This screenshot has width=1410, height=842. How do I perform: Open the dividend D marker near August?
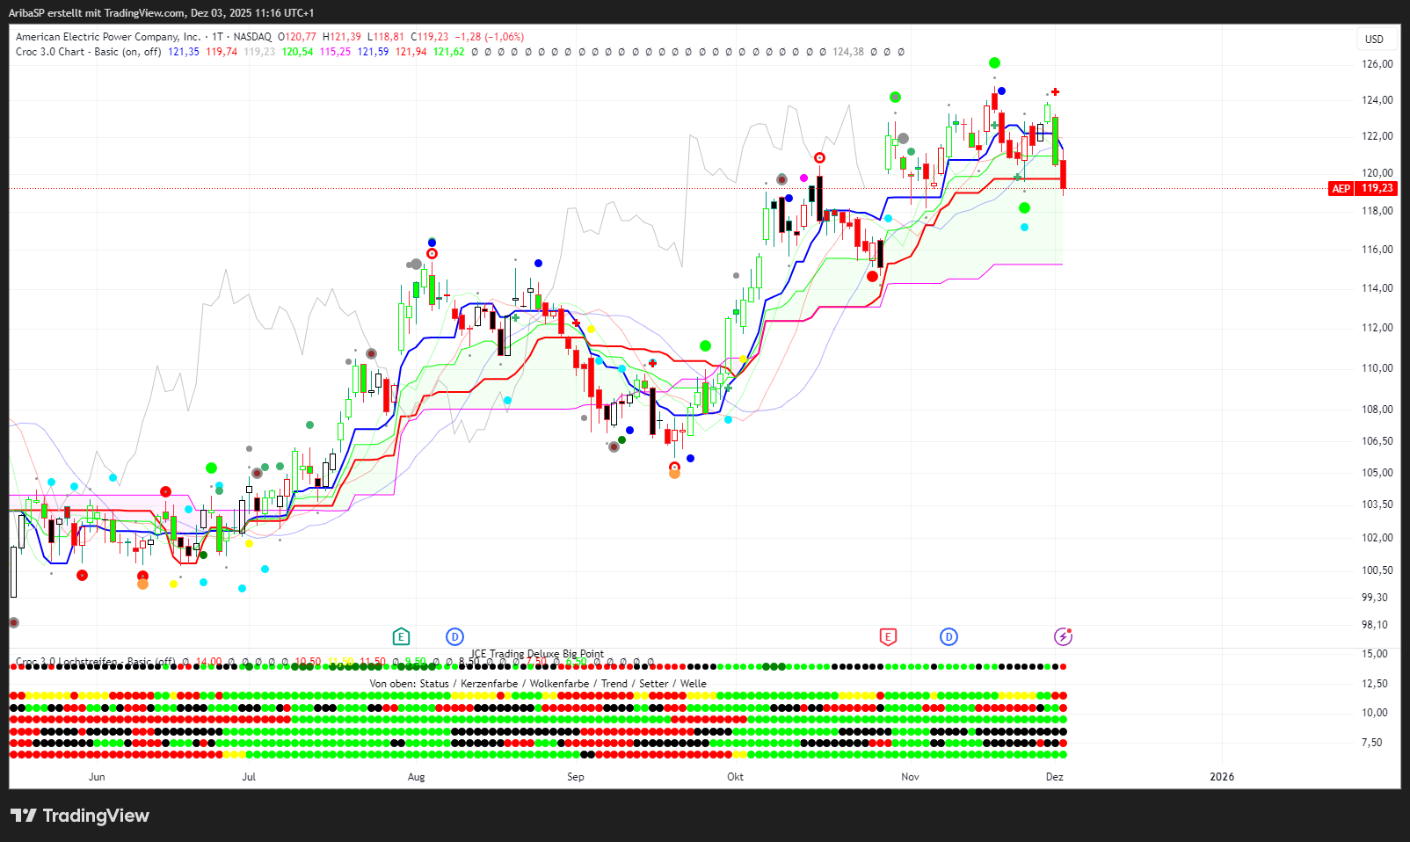[454, 636]
